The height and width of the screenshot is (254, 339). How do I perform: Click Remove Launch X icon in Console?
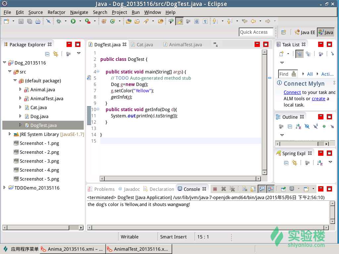tap(223, 189)
